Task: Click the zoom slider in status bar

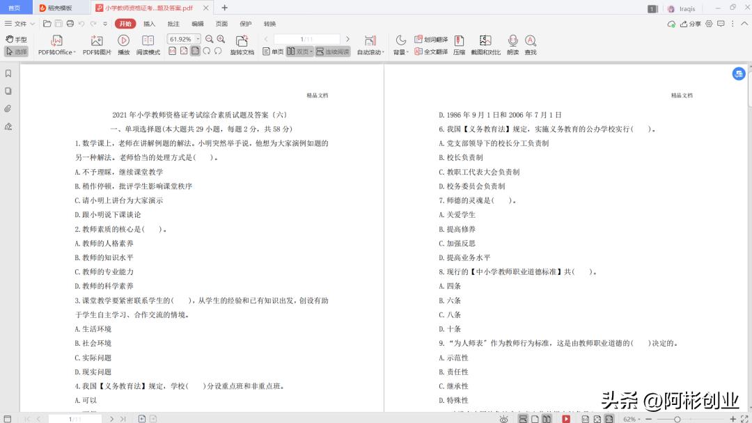Action: point(678,419)
